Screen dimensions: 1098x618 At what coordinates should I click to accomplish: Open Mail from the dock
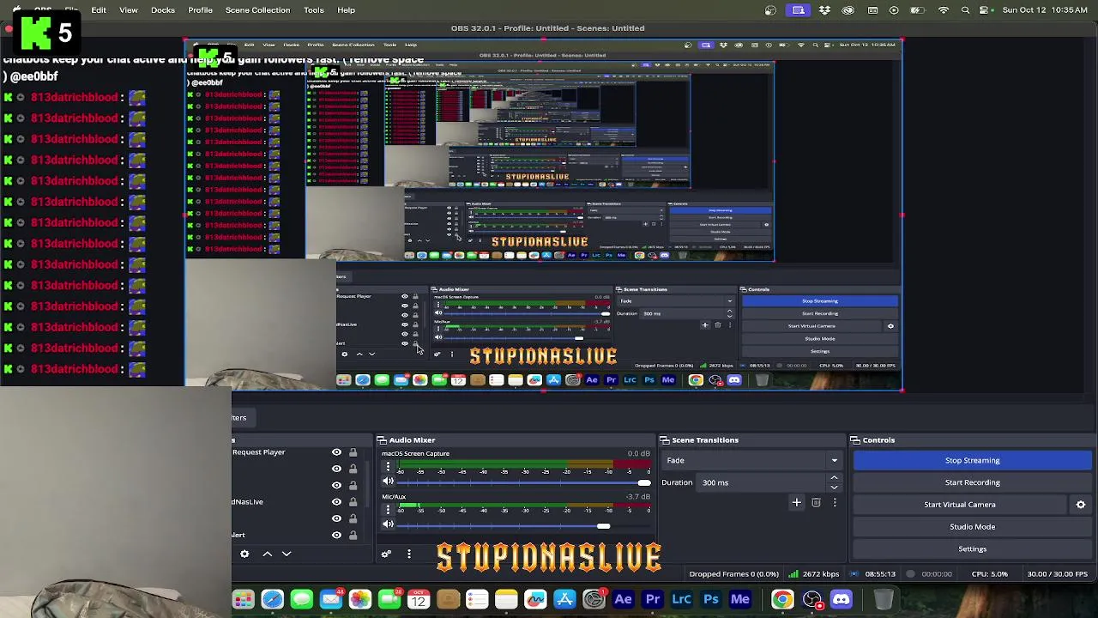click(x=330, y=600)
